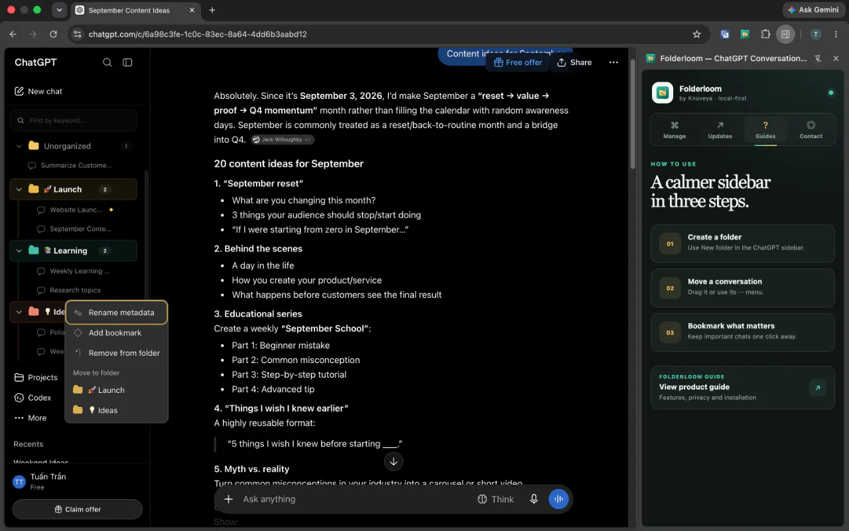
Task: Open Research topics conversation
Action: click(x=75, y=290)
